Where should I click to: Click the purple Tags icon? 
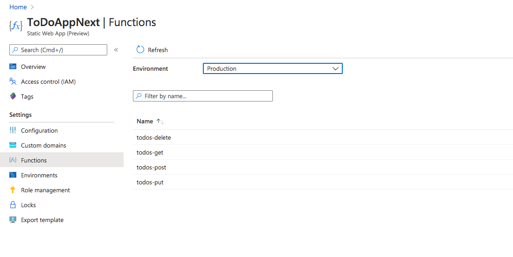(x=13, y=96)
